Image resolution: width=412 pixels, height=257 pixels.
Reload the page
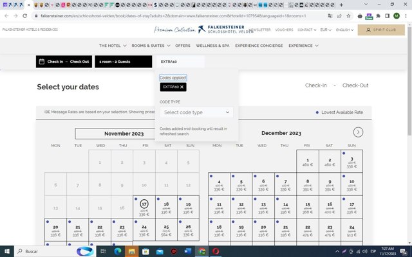pyautogui.click(x=24, y=16)
